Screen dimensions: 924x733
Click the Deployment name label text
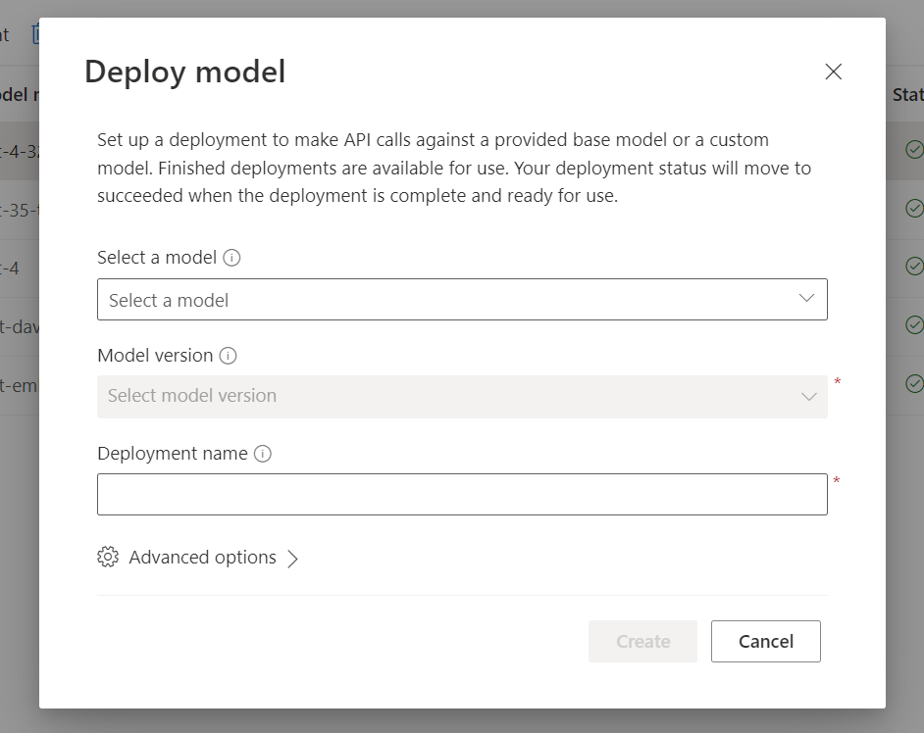pyautogui.click(x=172, y=454)
